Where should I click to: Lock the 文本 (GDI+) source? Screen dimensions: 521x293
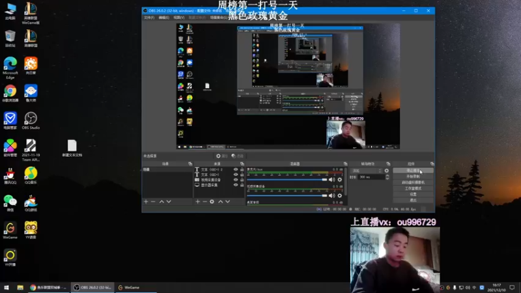point(242,174)
